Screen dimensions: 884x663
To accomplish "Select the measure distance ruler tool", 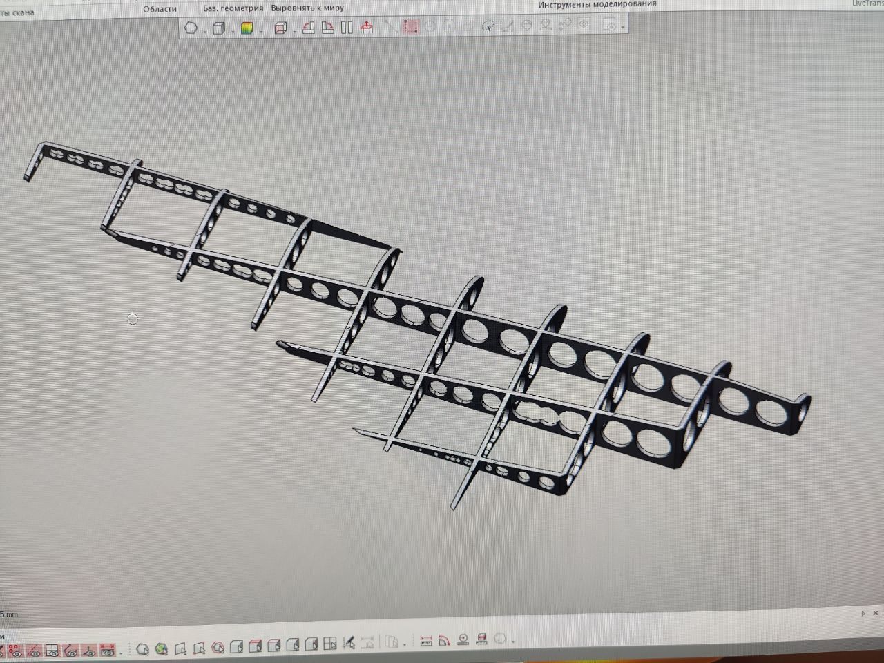I will click(x=426, y=640).
